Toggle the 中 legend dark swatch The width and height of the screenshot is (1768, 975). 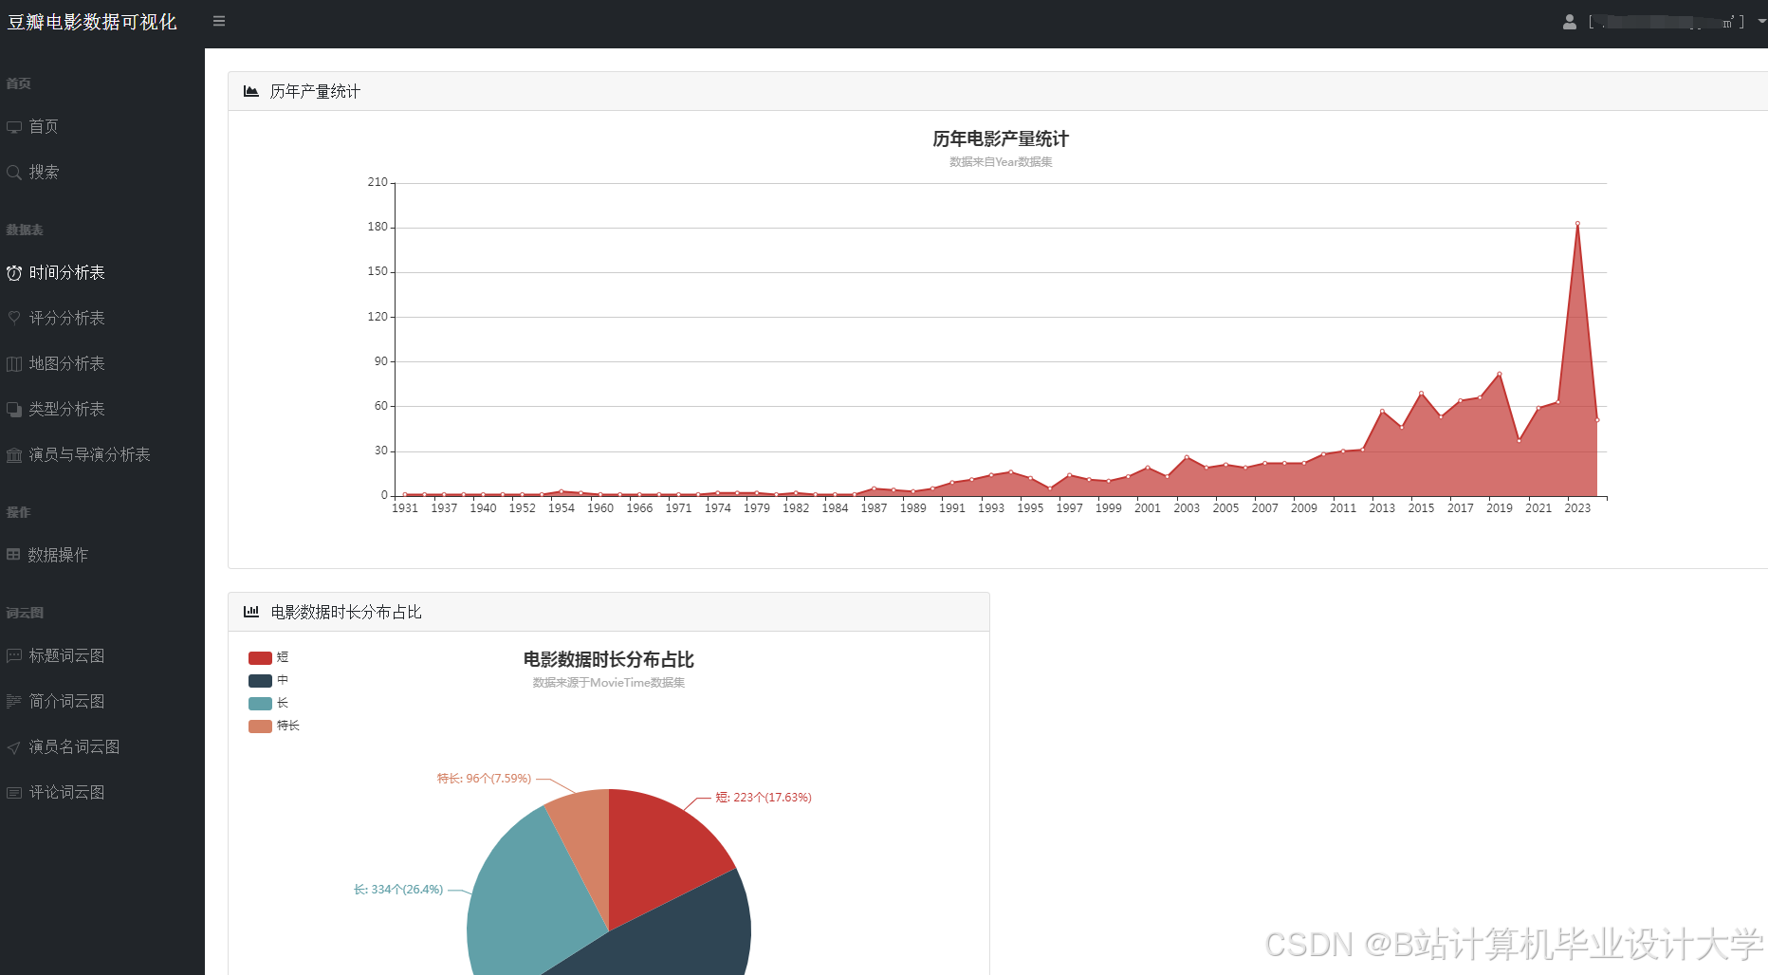click(x=260, y=681)
